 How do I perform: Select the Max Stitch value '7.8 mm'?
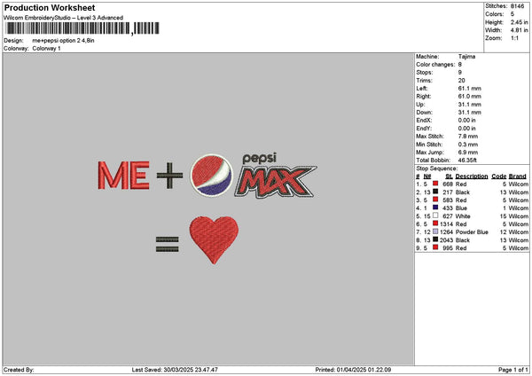click(x=468, y=136)
